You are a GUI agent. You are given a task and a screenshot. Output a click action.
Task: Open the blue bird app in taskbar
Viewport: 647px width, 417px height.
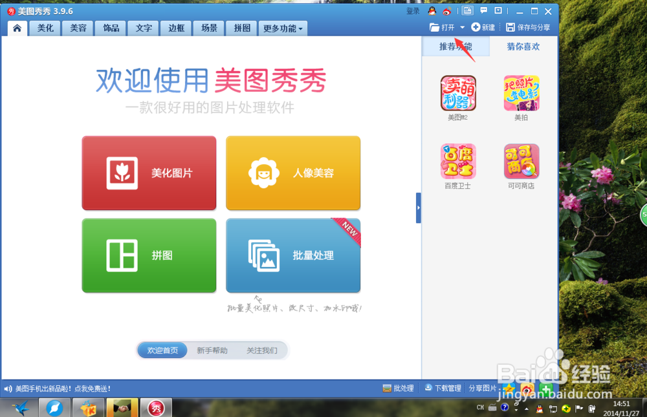(21, 408)
